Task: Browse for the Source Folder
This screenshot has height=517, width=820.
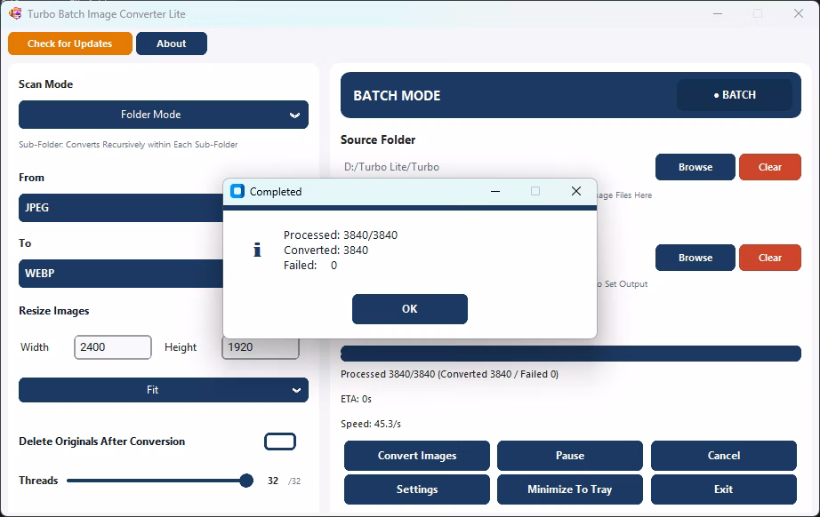Action: (695, 167)
